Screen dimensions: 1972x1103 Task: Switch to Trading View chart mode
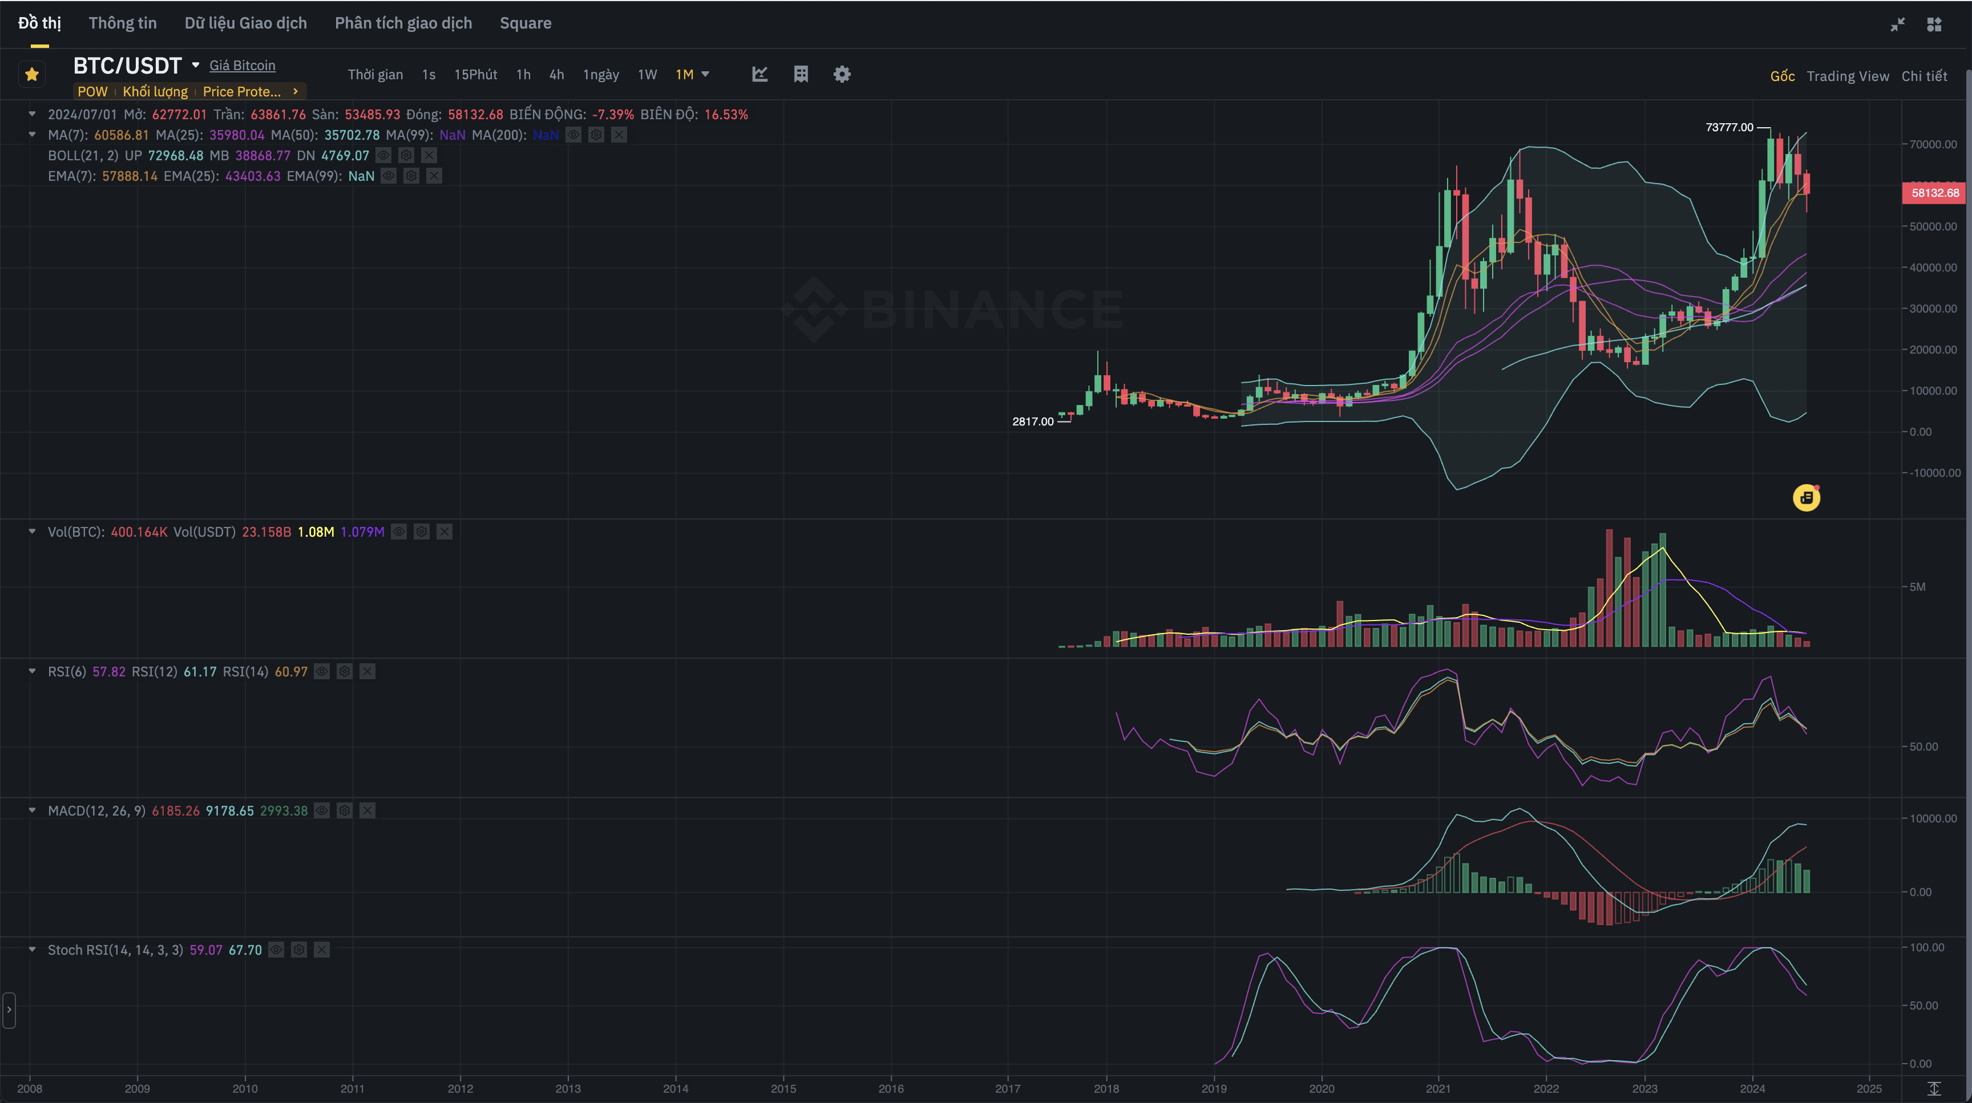(1847, 76)
